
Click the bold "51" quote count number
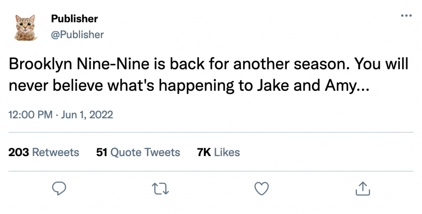pyautogui.click(x=102, y=152)
